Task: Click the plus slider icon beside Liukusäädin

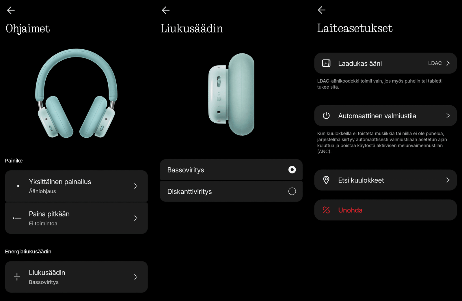Action: pyautogui.click(x=17, y=277)
